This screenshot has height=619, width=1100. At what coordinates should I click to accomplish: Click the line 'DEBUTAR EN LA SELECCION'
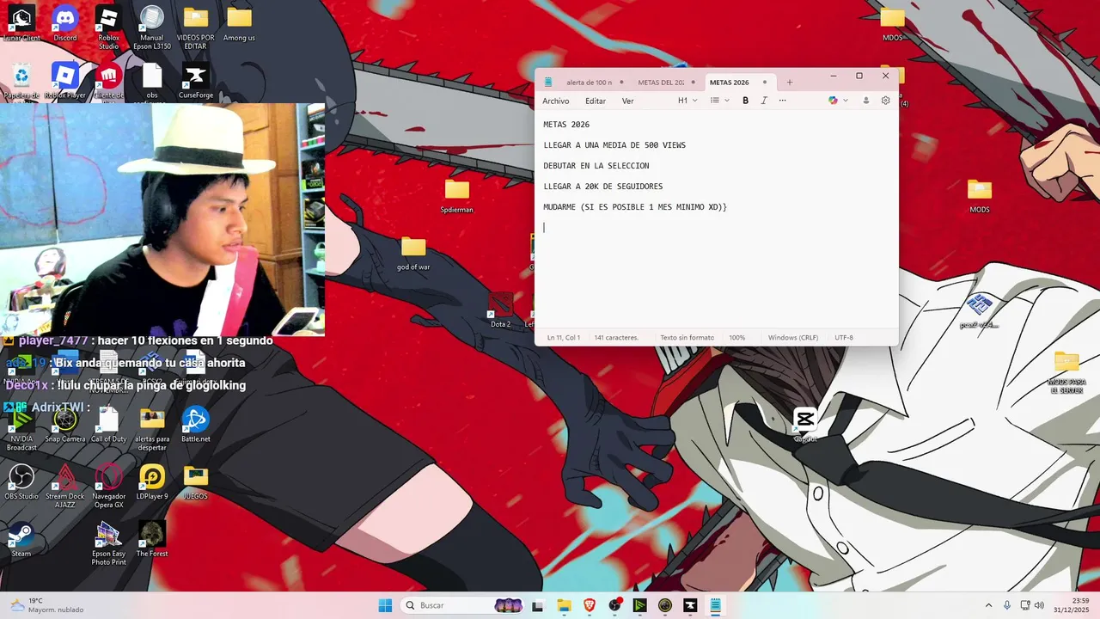point(596,166)
